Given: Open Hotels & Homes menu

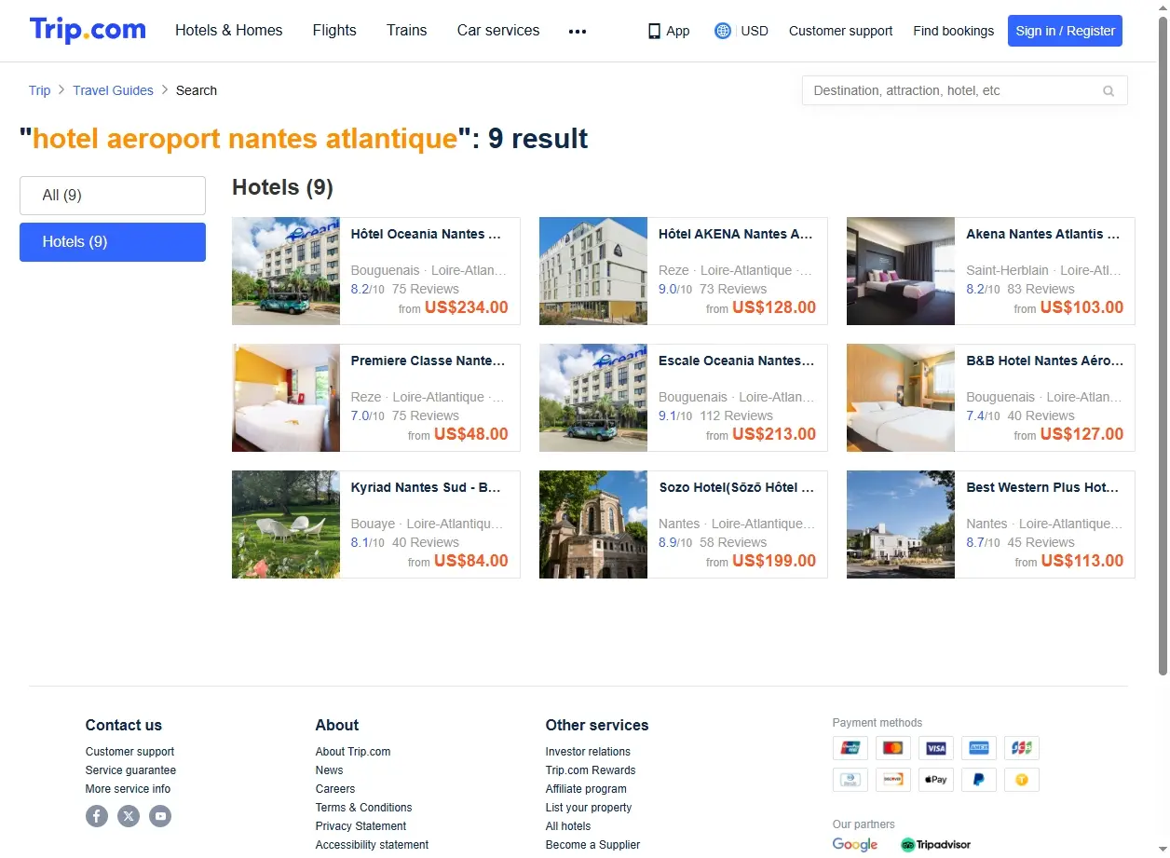Looking at the screenshot, I should pyautogui.click(x=229, y=31).
